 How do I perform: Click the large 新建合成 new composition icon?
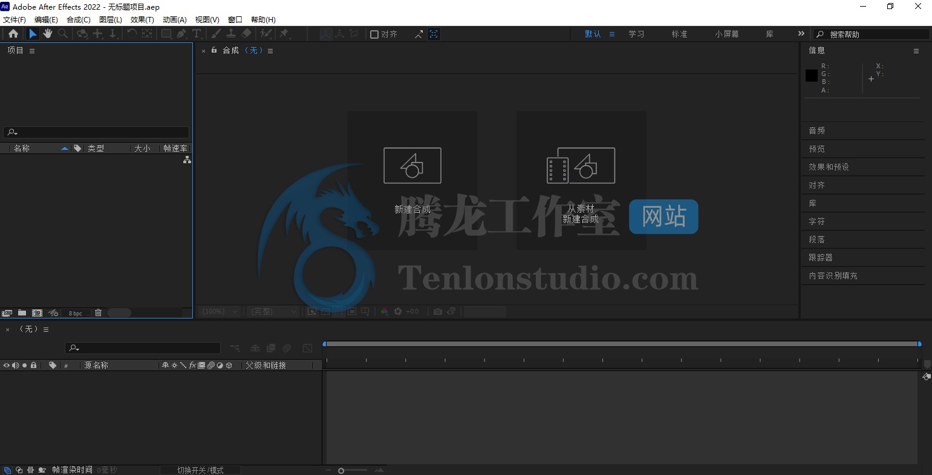[x=412, y=166]
